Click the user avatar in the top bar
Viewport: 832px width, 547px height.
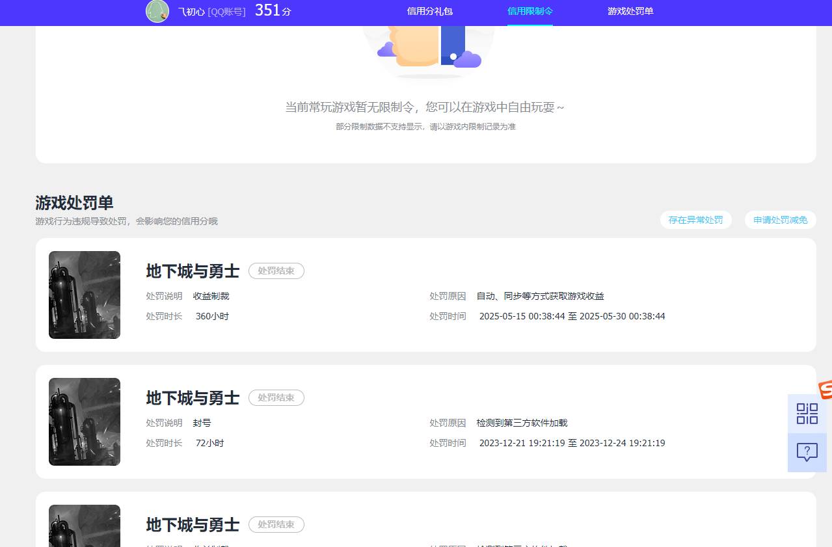pos(157,11)
